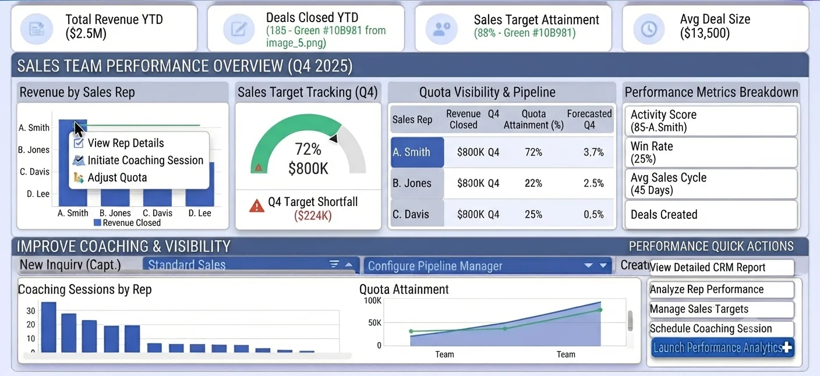
Task: Launch Performance Analytics button
Action: [x=722, y=347]
